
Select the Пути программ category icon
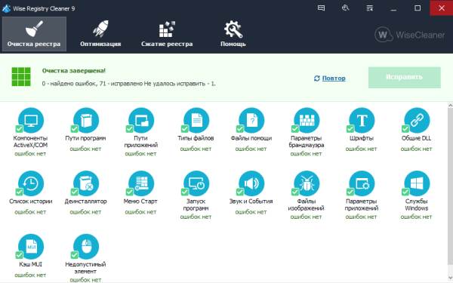pos(86,120)
